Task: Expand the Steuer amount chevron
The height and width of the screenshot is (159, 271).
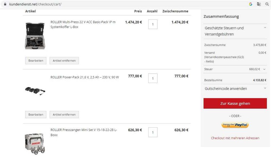Action: point(264,69)
